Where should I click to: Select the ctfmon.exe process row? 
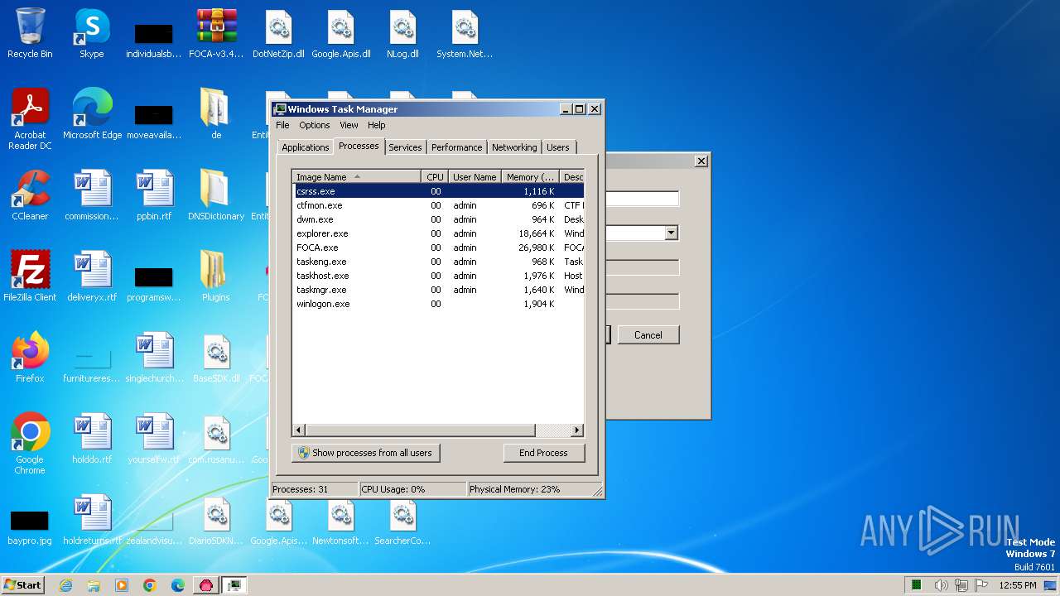coord(439,205)
